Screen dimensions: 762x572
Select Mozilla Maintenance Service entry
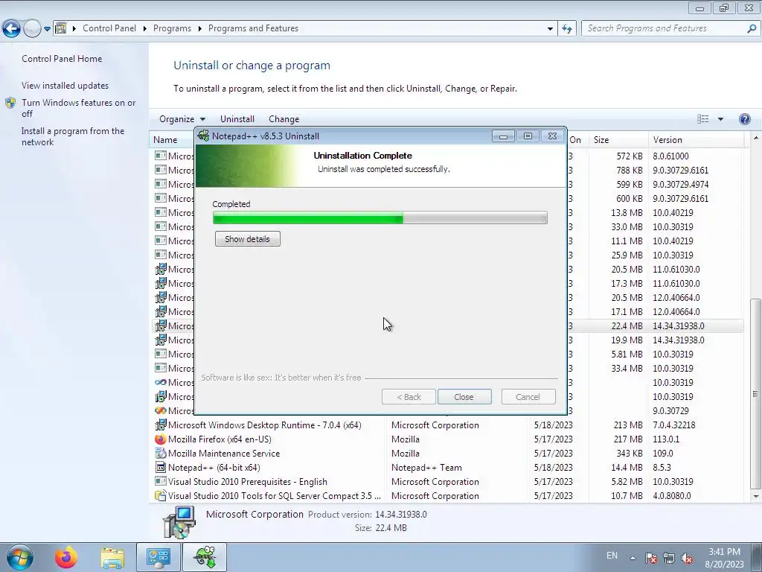click(x=446, y=454)
